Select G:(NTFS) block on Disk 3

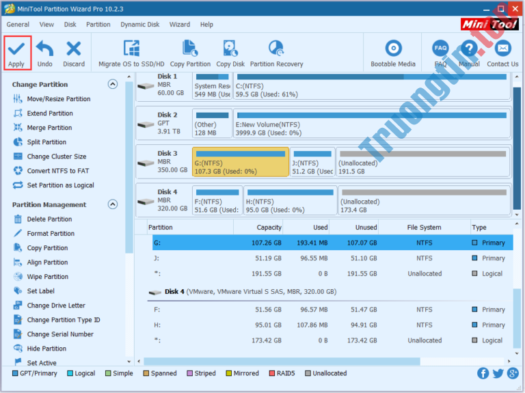[241, 162]
